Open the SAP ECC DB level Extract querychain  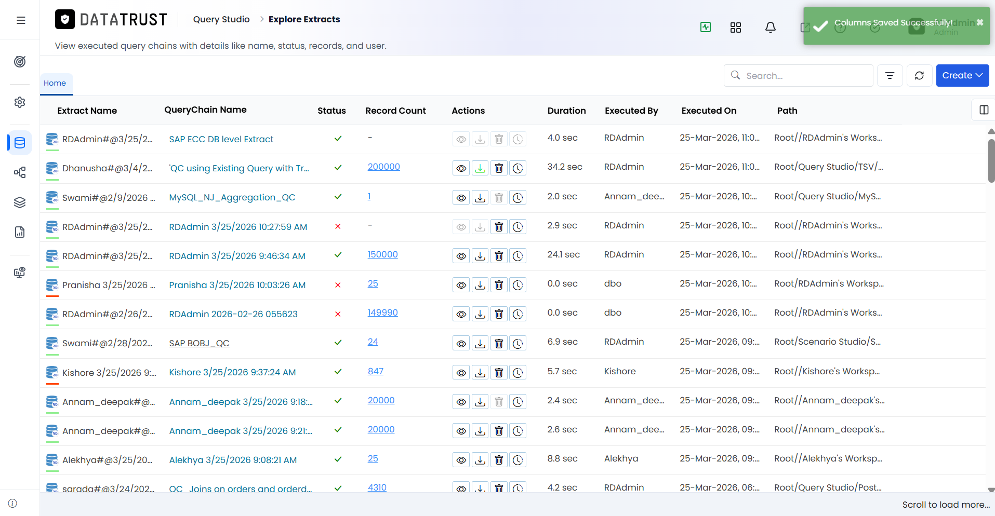click(221, 139)
